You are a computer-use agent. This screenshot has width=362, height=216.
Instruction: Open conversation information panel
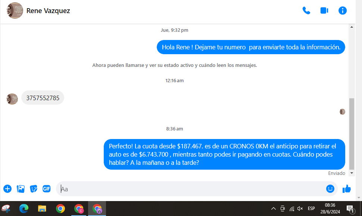pos(343,10)
